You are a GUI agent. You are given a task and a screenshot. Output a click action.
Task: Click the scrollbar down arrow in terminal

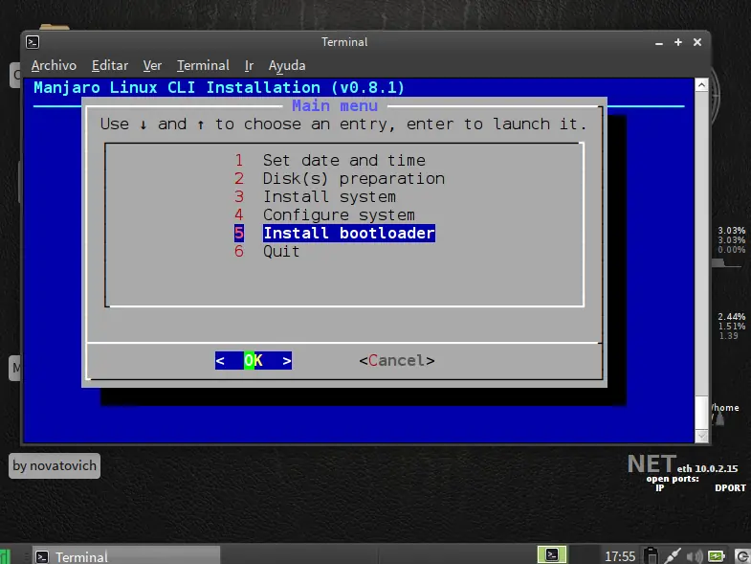701,436
